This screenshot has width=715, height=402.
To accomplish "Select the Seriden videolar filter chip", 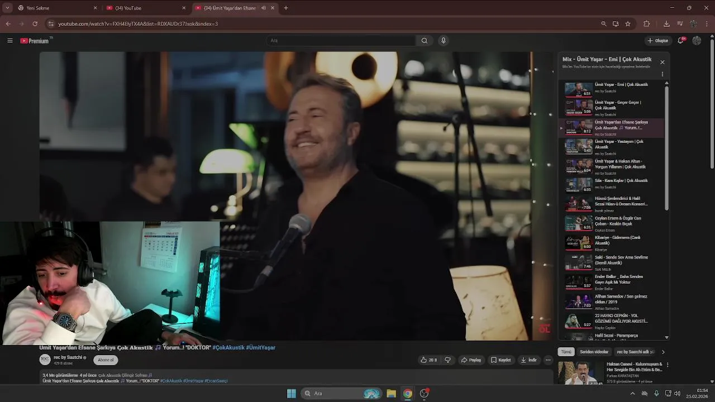I will click(x=594, y=352).
